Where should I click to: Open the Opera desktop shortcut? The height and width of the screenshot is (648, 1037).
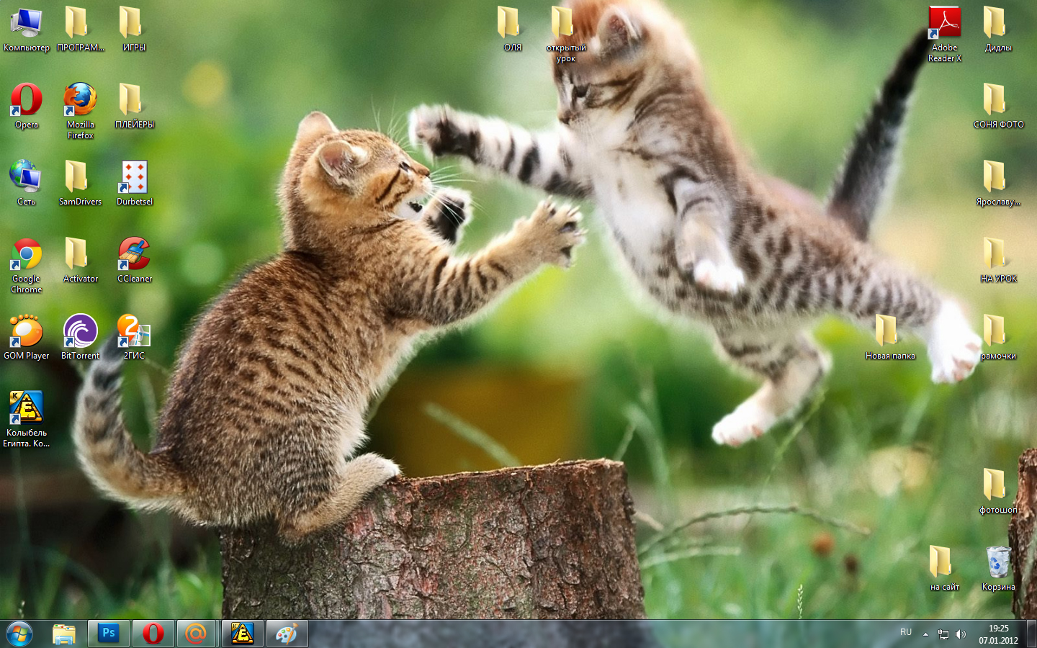[27, 101]
